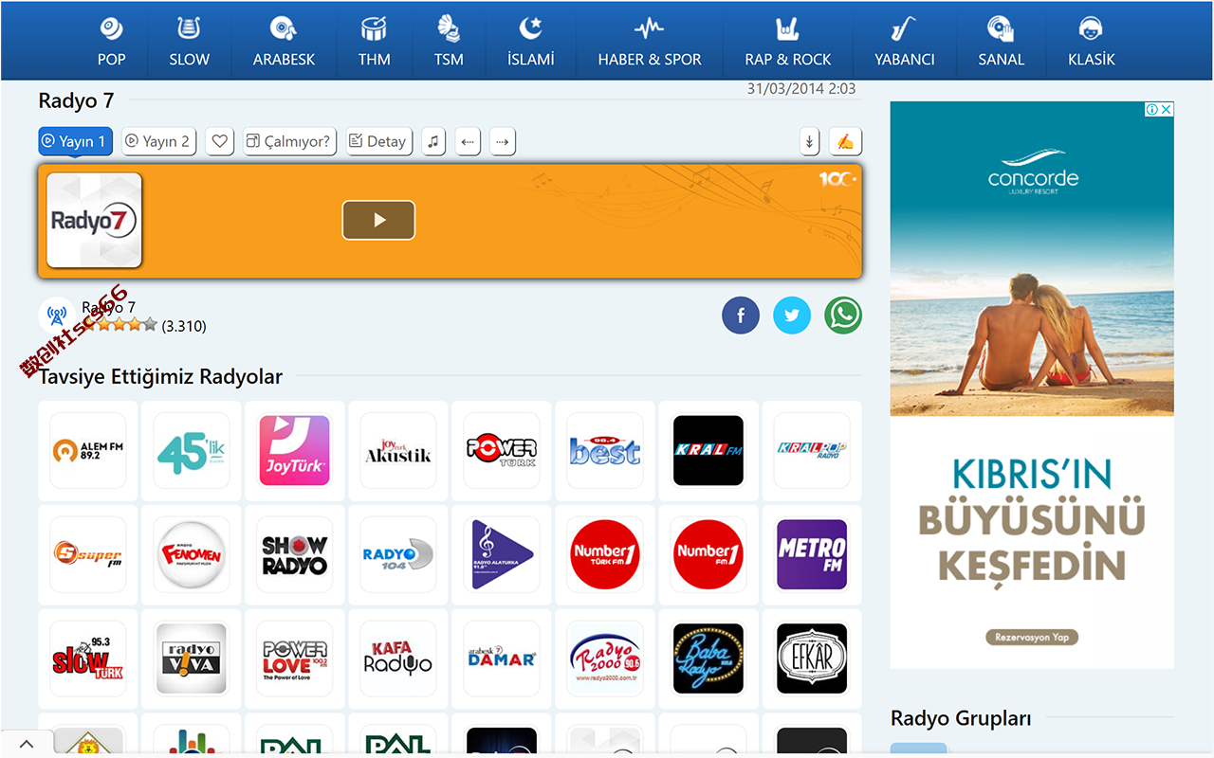Click Rezervasyon Yap in the Concorde ad

(1032, 637)
